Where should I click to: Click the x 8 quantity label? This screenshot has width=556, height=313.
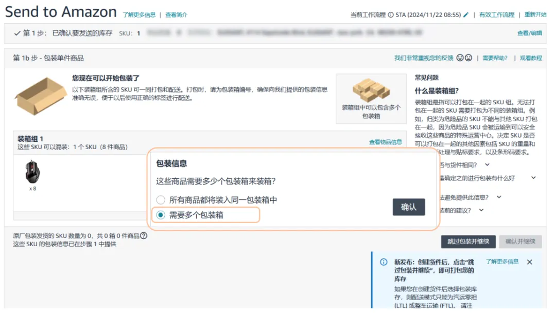(32, 189)
